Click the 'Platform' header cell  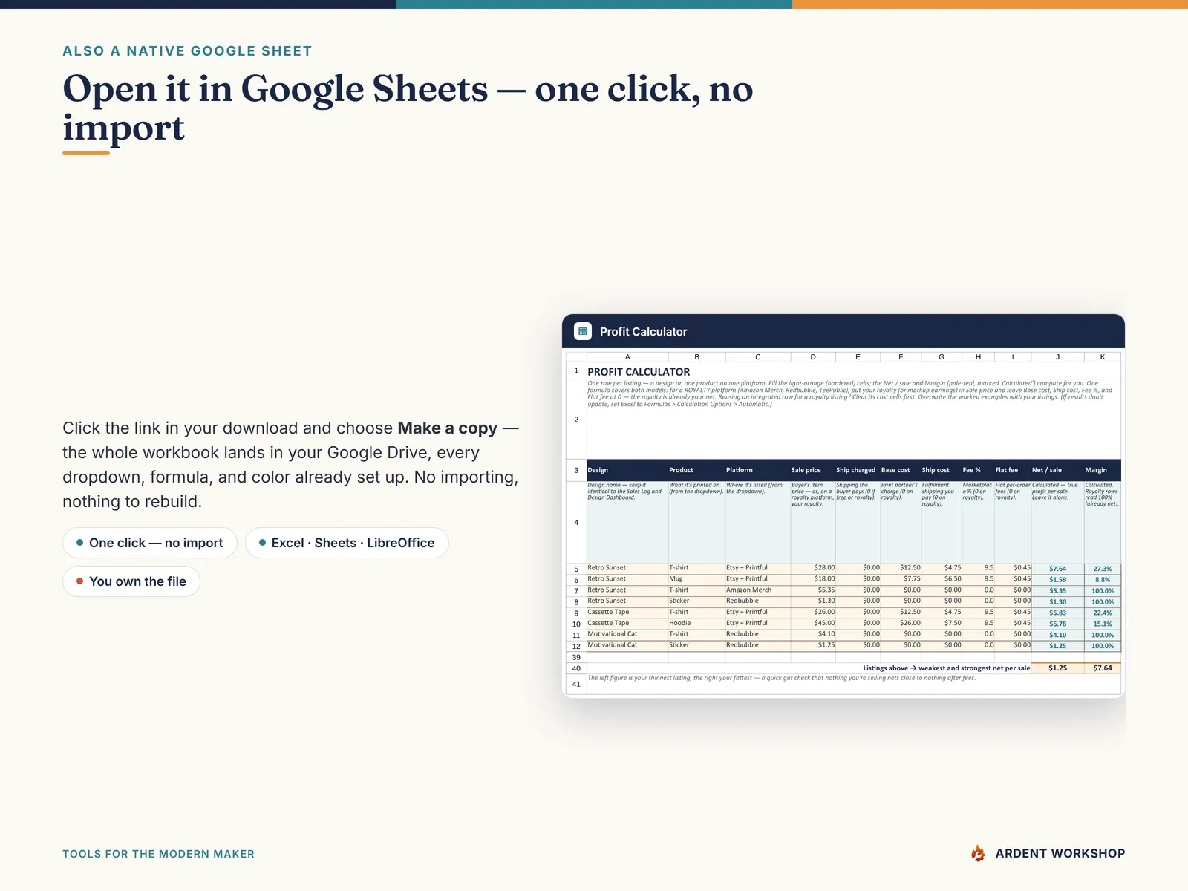[758, 470]
